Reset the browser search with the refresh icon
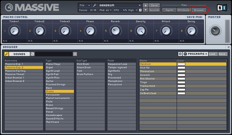 click(x=32, y=54)
